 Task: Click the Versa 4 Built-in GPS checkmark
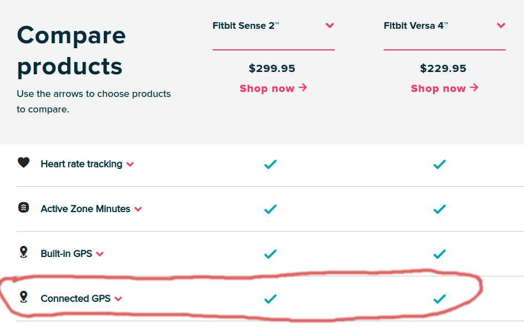440,254
